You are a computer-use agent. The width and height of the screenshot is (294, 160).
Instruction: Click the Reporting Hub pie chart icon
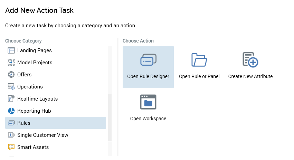(x=11, y=111)
